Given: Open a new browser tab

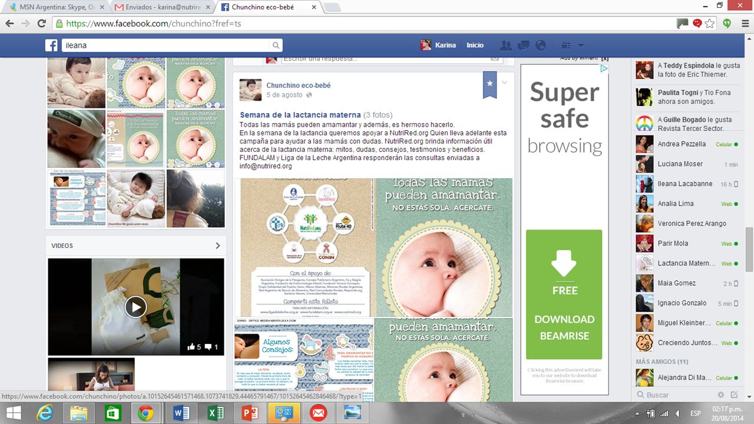Looking at the screenshot, I should (332, 8).
